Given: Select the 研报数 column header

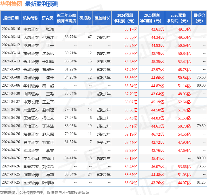Looking at the screenshot, I should pyautogui.click(x=85, y=18).
